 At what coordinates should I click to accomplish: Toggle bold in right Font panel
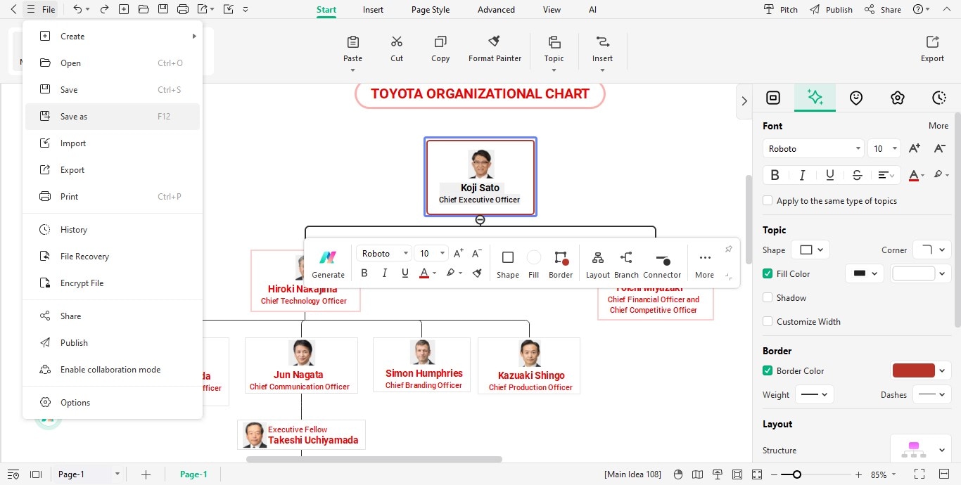(775, 175)
